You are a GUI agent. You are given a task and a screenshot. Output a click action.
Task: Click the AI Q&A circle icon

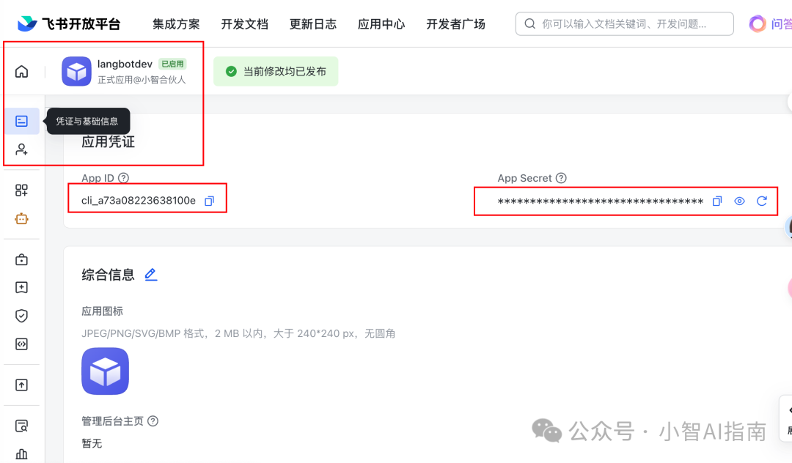click(x=757, y=23)
